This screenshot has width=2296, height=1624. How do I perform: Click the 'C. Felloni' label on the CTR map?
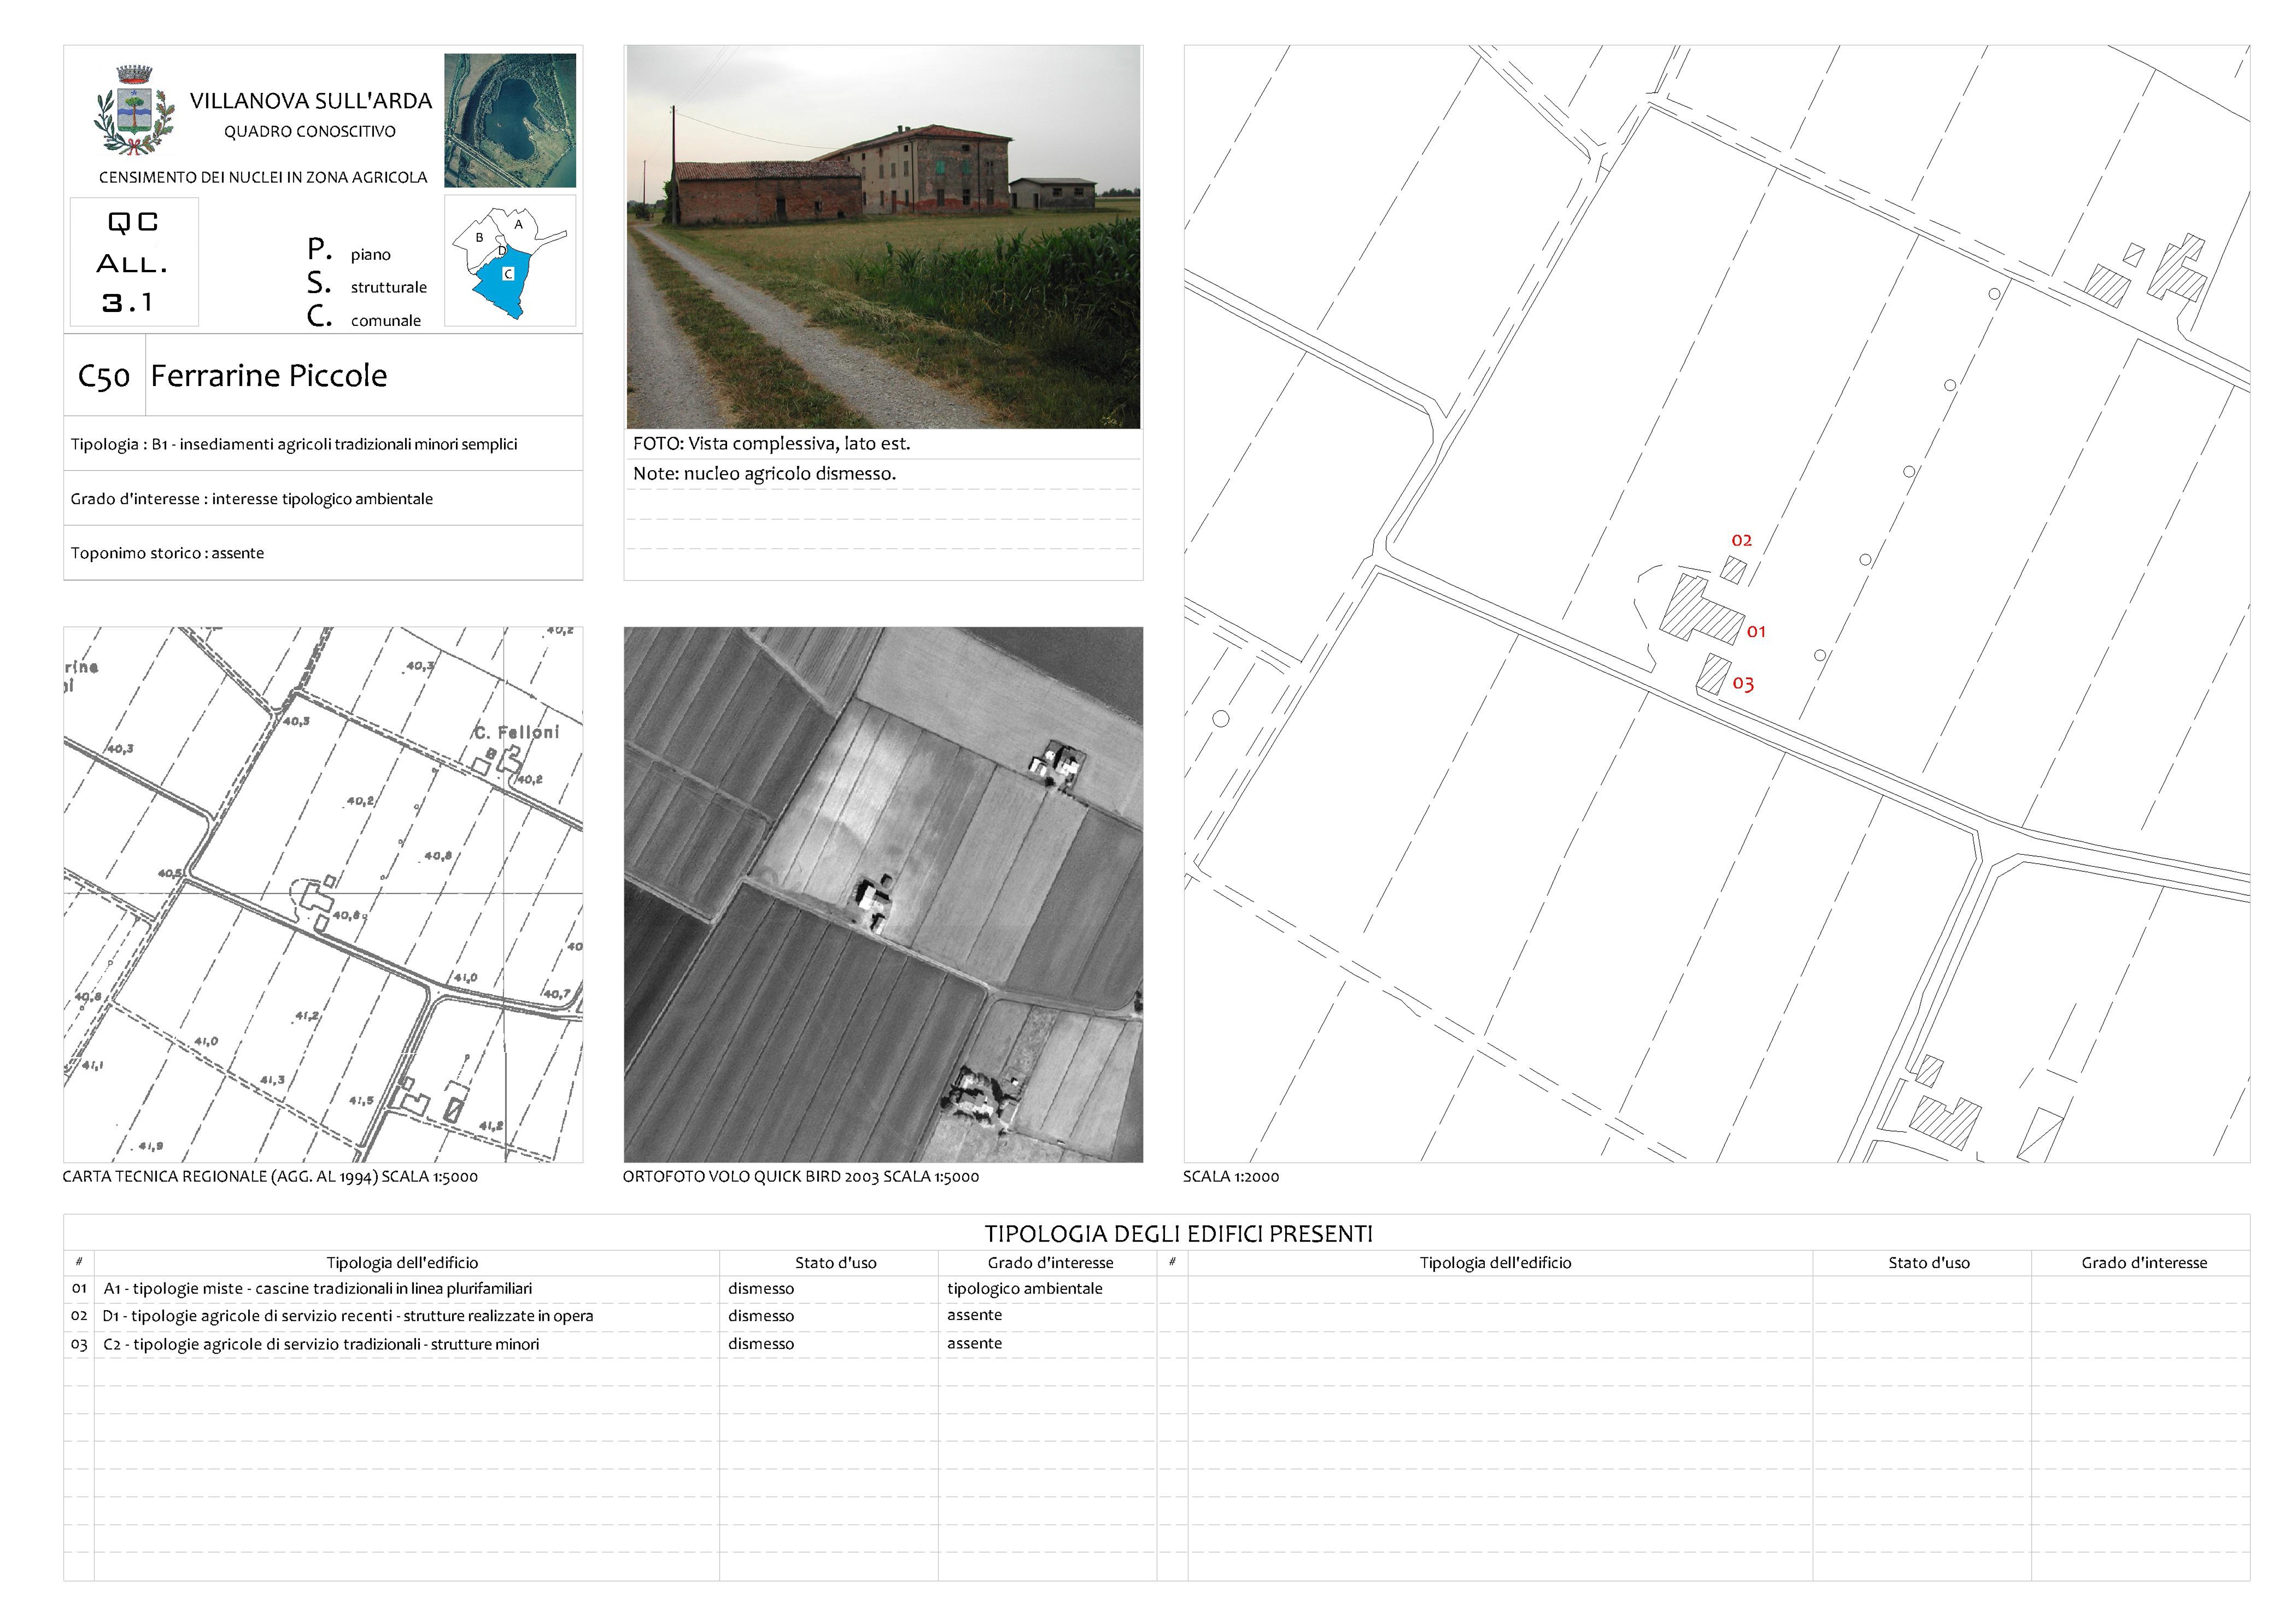(x=516, y=732)
